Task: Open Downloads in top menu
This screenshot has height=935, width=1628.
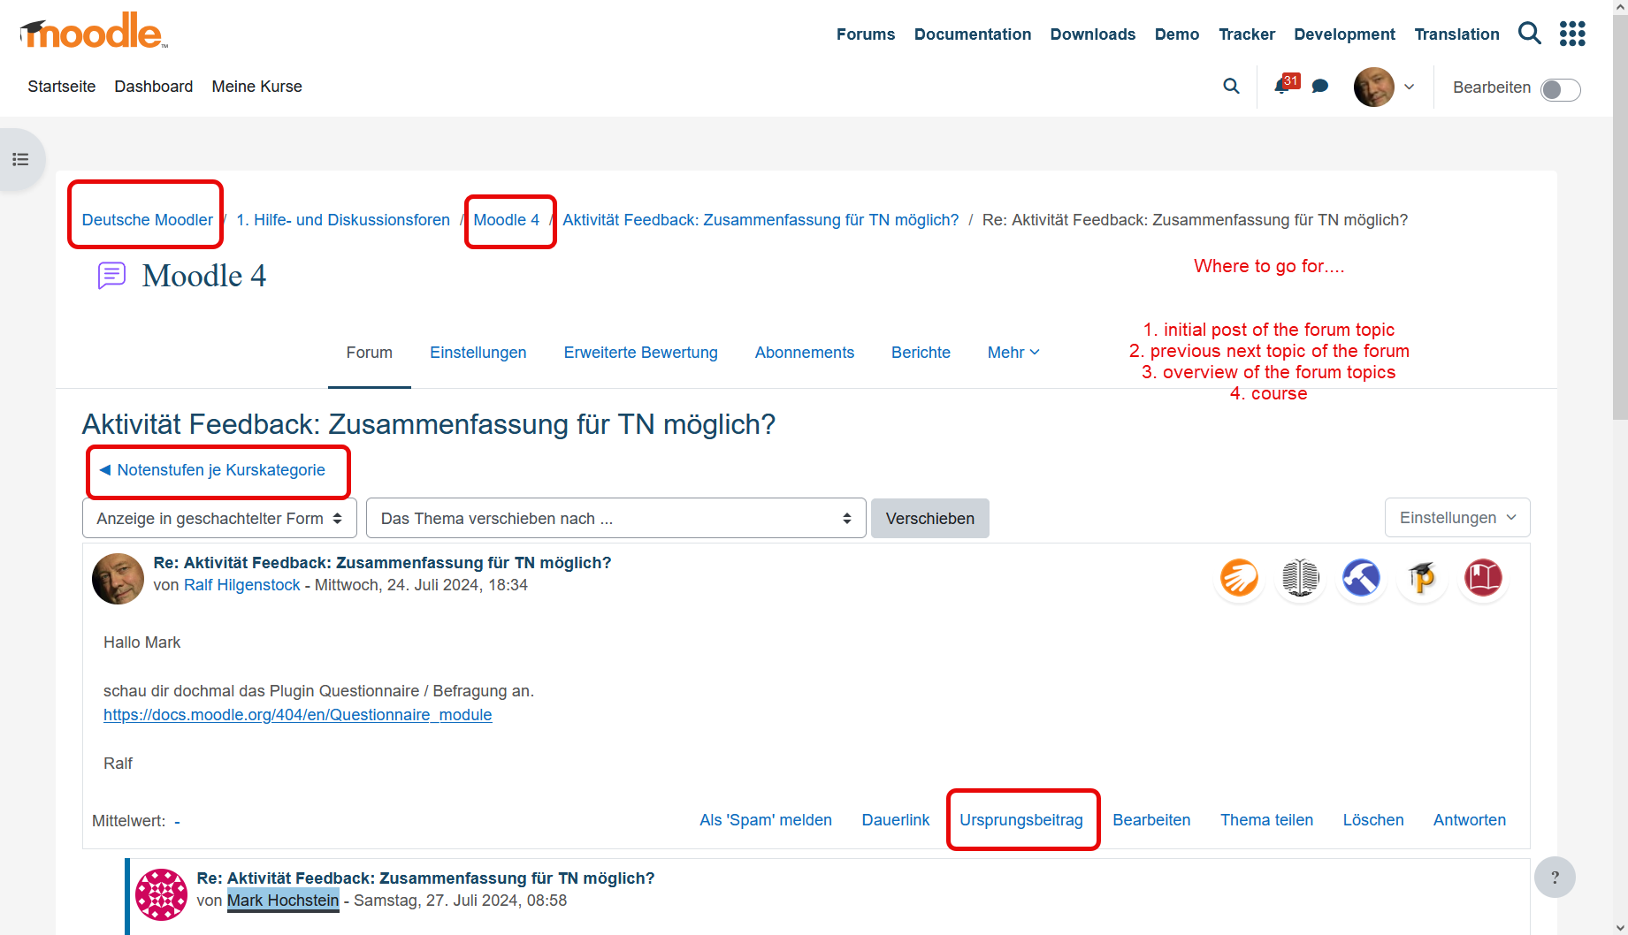Action: click(1093, 34)
